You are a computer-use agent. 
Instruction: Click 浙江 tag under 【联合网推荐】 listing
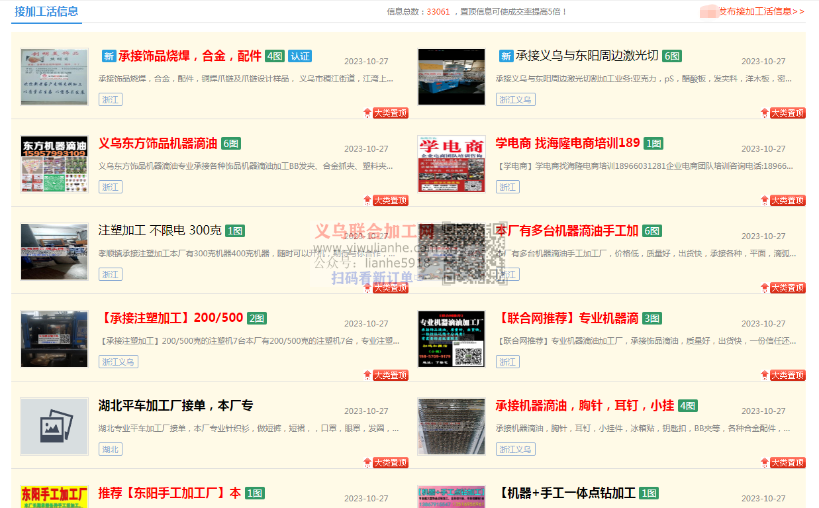coord(508,362)
